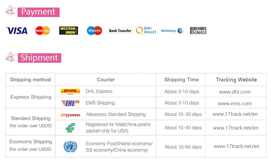Select the Express Shipping method cell
Image resolution: width=271 pixels, height=162 pixels.
point(31,97)
